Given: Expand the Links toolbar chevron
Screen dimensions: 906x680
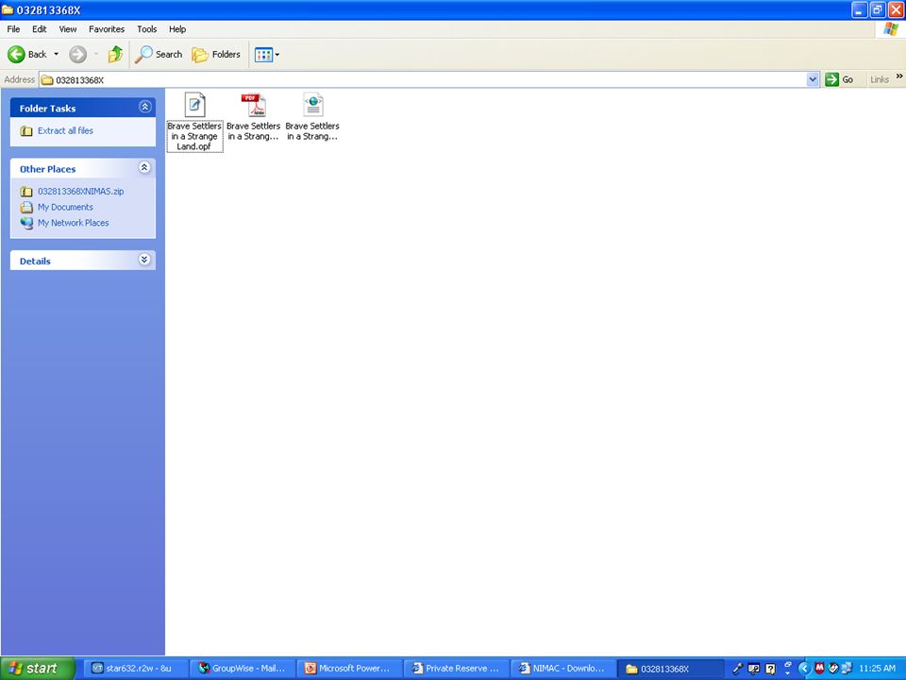Looking at the screenshot, I should [899, 76].
